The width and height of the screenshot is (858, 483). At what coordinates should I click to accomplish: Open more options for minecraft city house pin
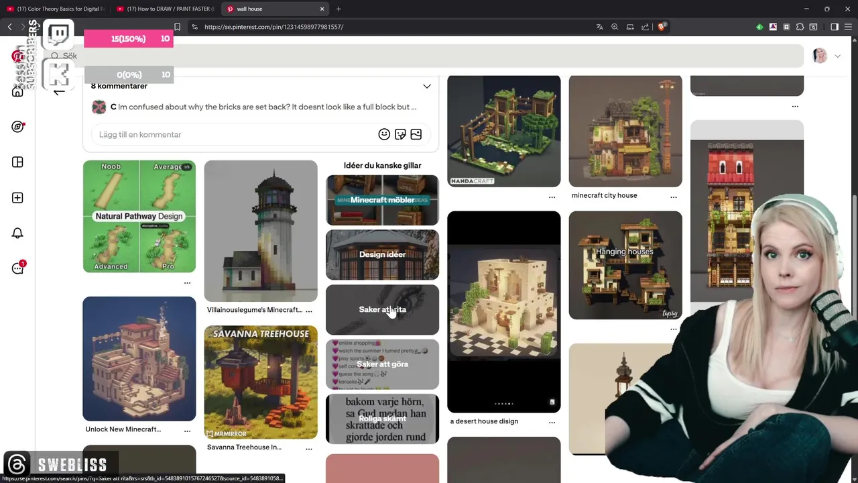pos(673,197)
